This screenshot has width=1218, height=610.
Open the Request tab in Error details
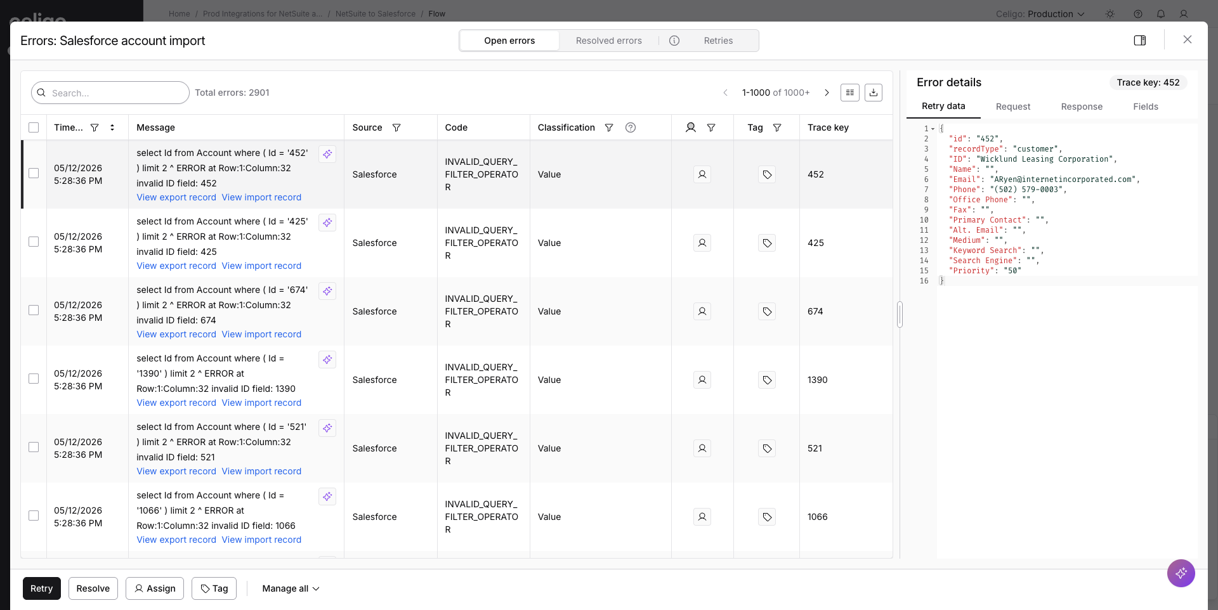(1013, 107)
